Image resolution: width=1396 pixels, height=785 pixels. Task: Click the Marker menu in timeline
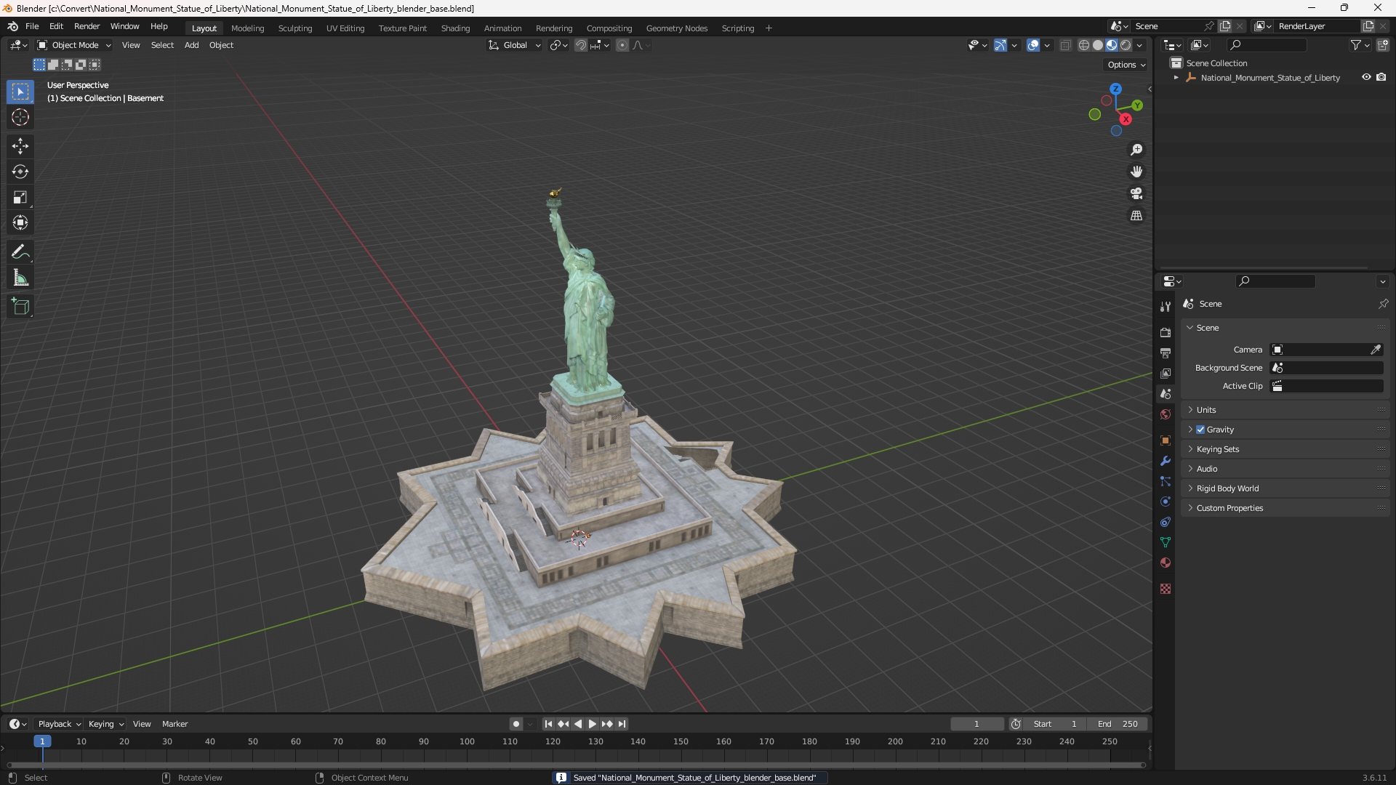174,724
